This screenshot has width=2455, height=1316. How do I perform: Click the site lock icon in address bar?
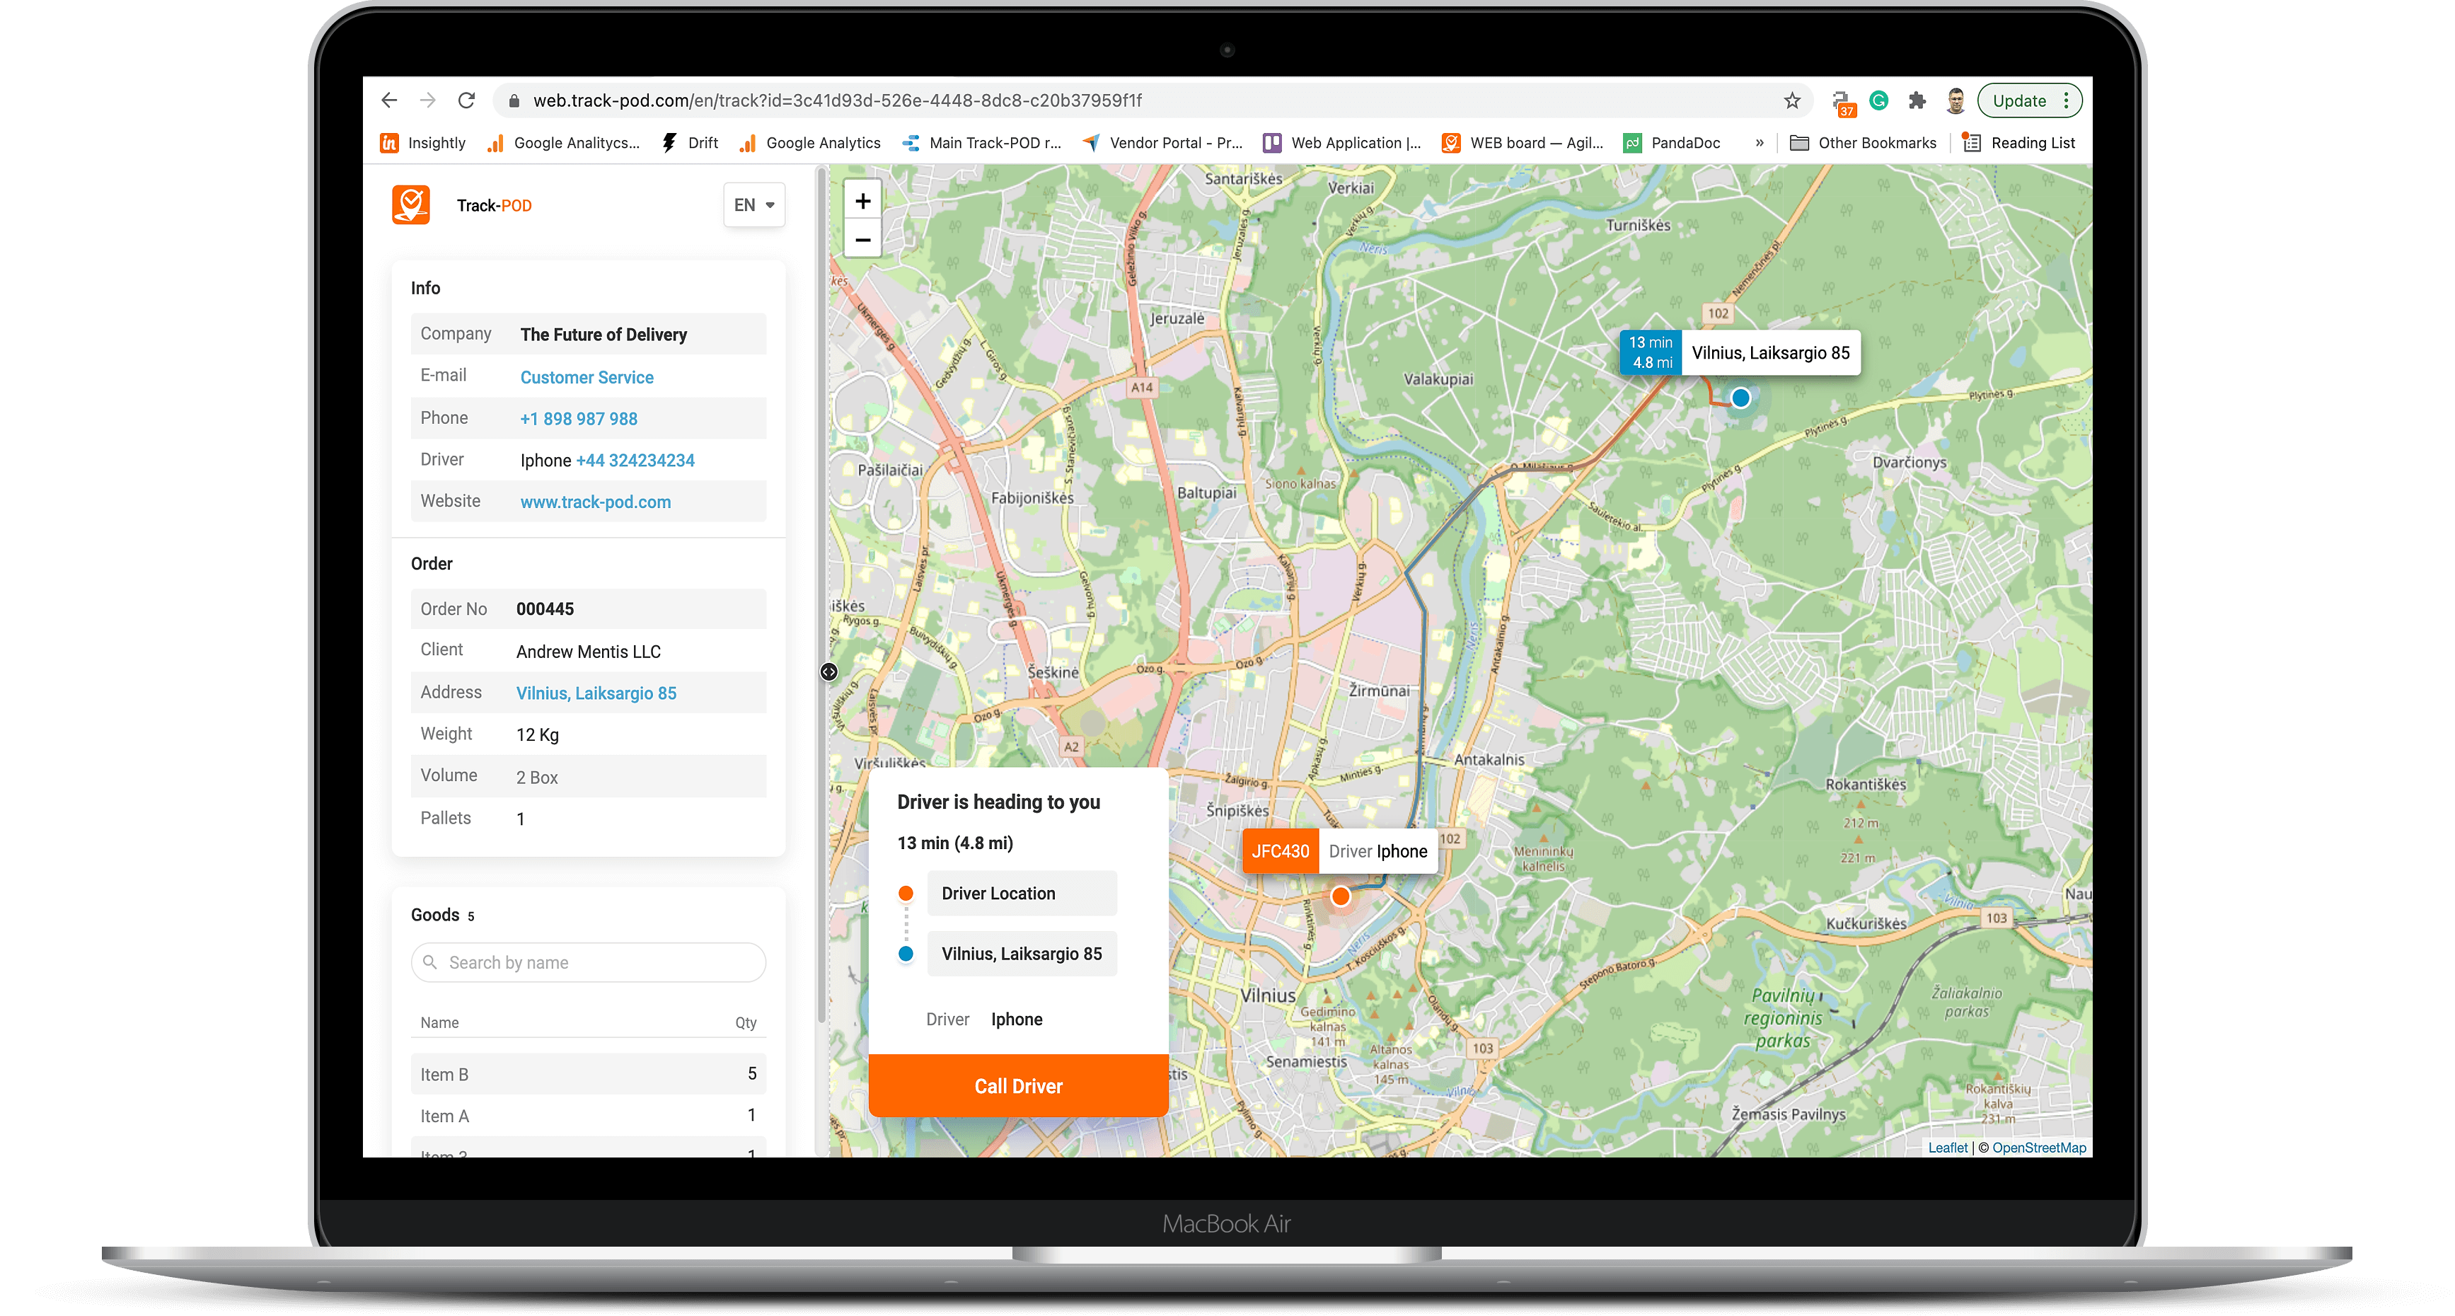pyautogui.click(x=514, y=100)
